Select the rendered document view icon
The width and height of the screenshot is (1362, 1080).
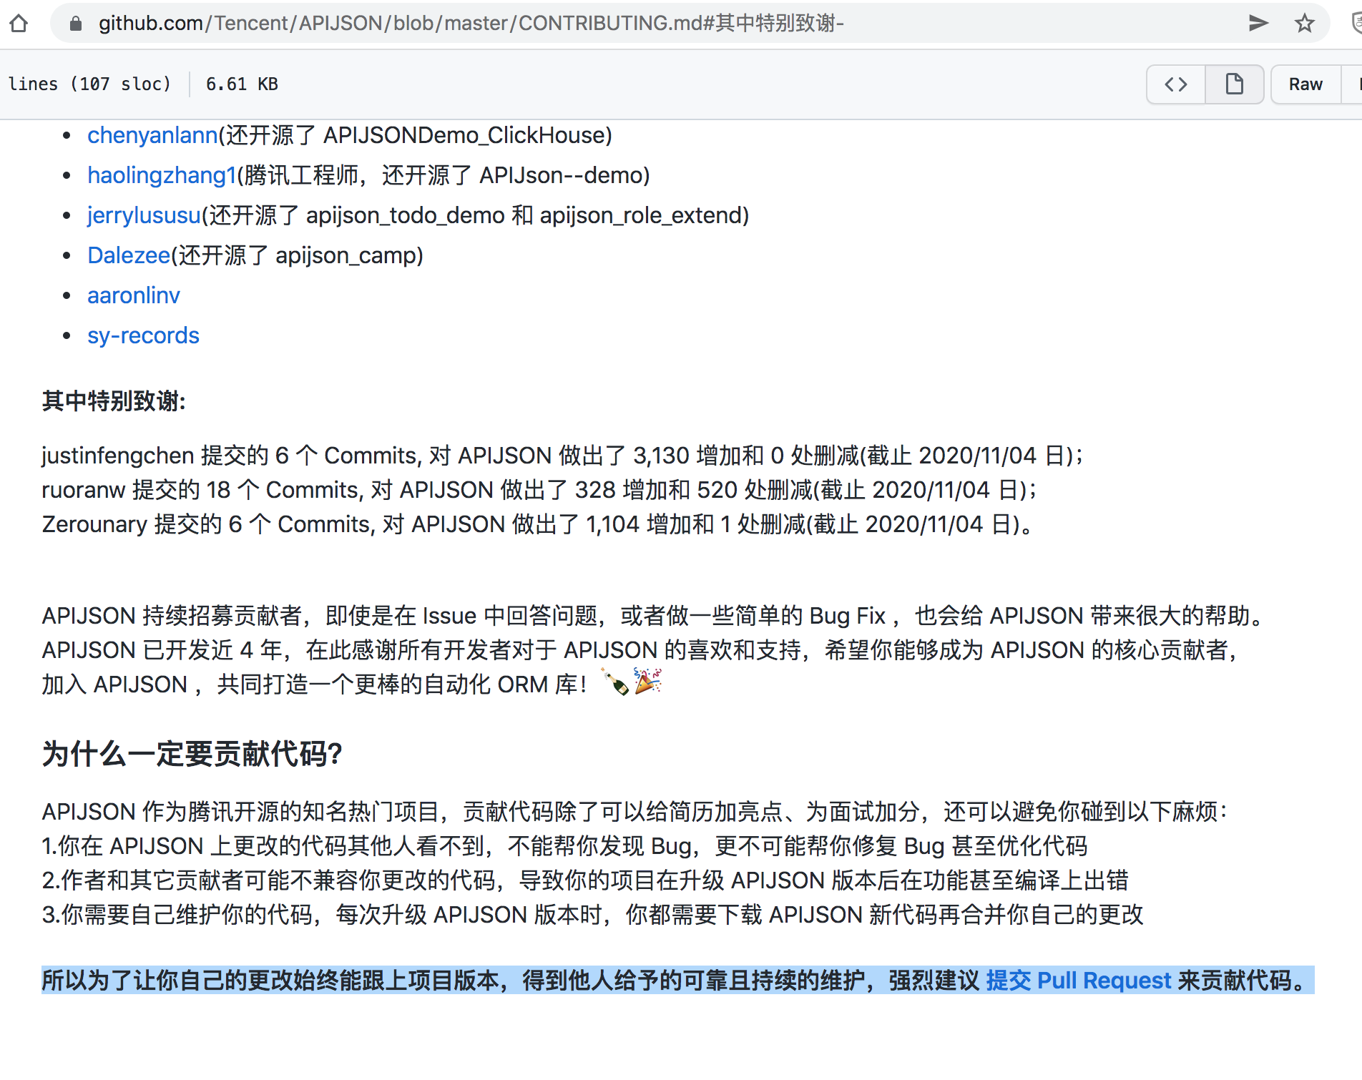pos(1234,84)
